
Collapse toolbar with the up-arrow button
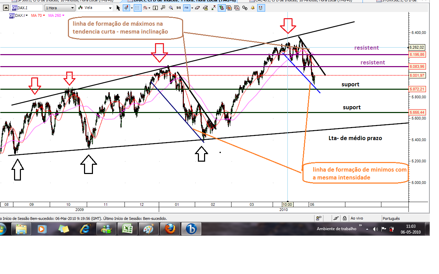point(6,8)
